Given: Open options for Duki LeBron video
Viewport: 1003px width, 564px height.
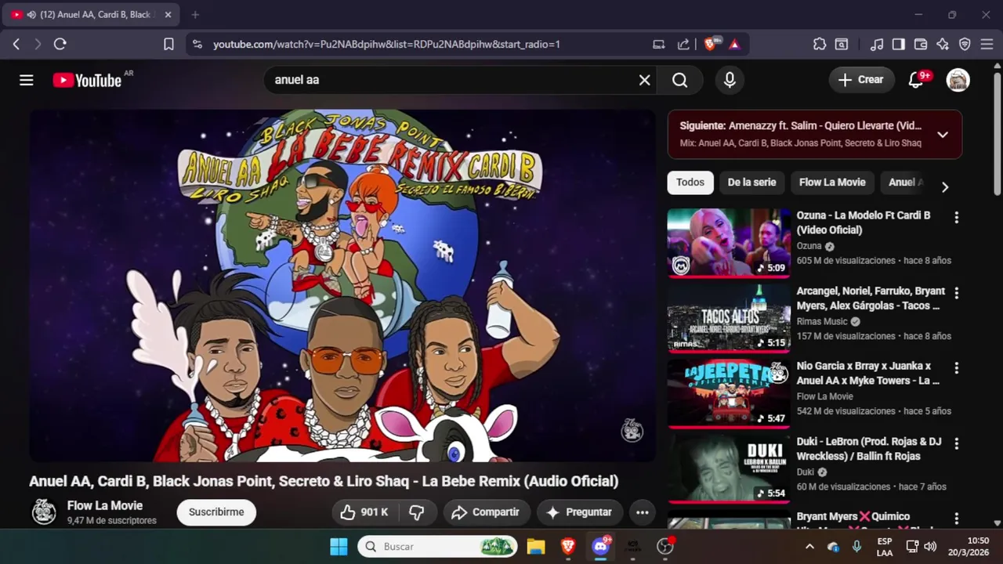Looking at the screenshot, I should (956, 443).
